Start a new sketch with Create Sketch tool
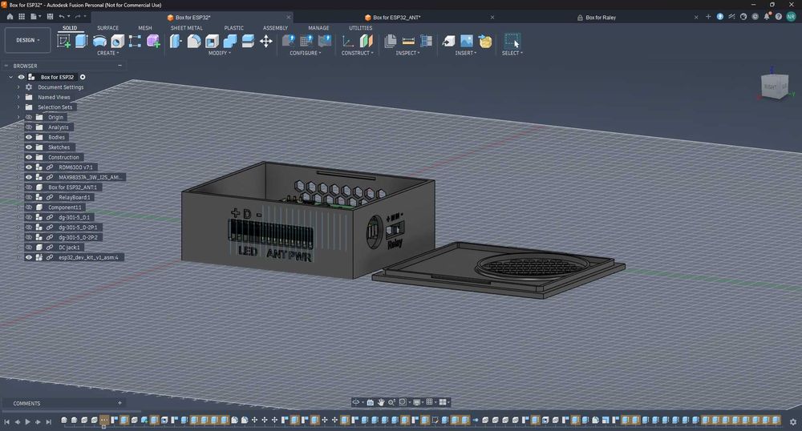This screenshot has width=802, height=431. (x=64, y=41)
